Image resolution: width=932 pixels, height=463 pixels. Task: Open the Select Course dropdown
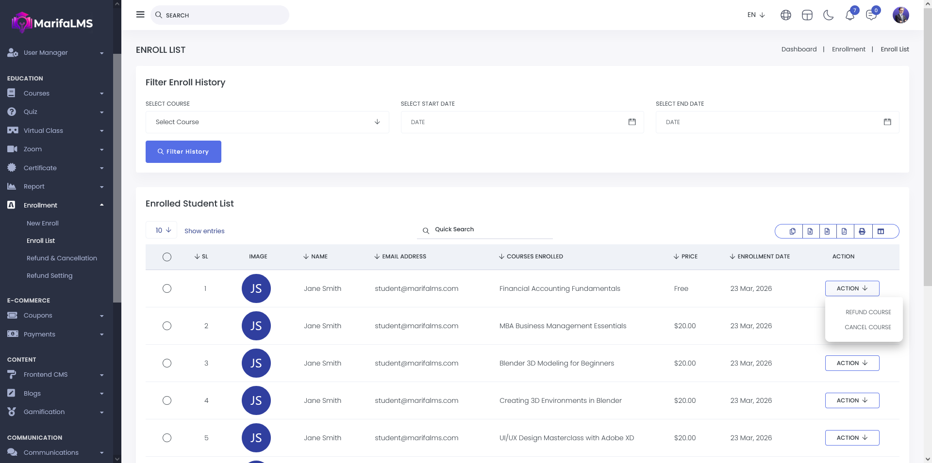click(x=267, y=122)
